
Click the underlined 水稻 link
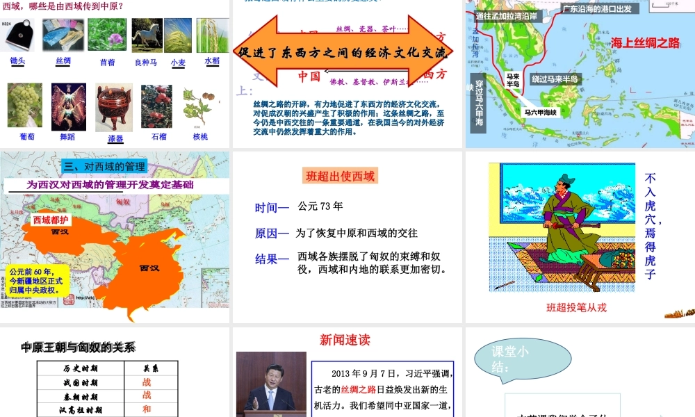tap(213, 61)
